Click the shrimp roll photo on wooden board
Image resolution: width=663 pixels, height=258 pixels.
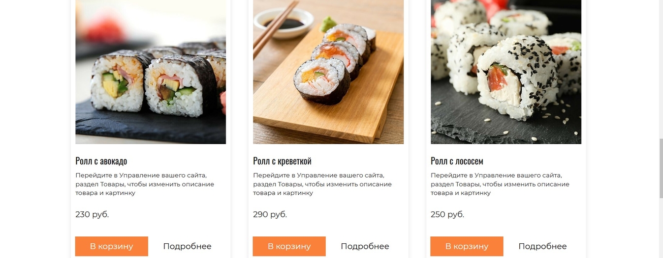tap(328, 72)
